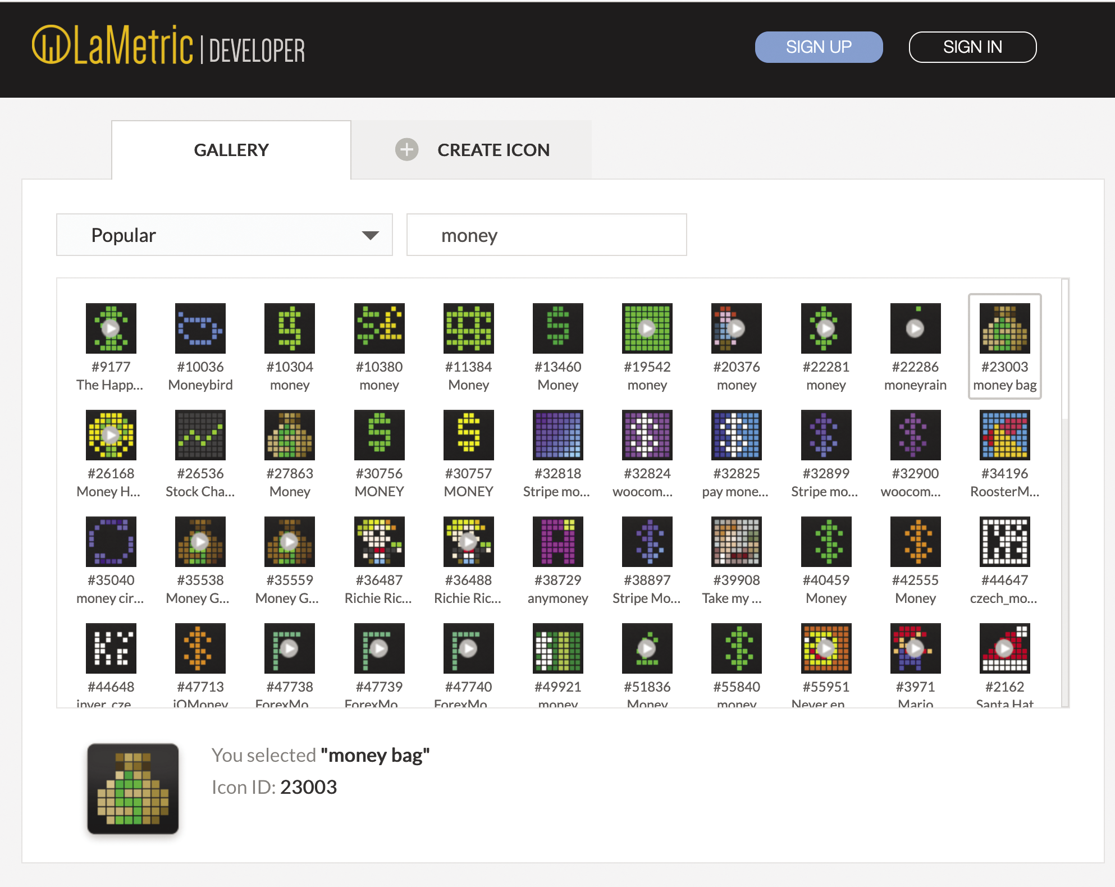The width and height of the screenshot is (1115, 887).
Task: Select the Moneybird icon #10036
Action: pyautogui.click(x=200, y=328)
